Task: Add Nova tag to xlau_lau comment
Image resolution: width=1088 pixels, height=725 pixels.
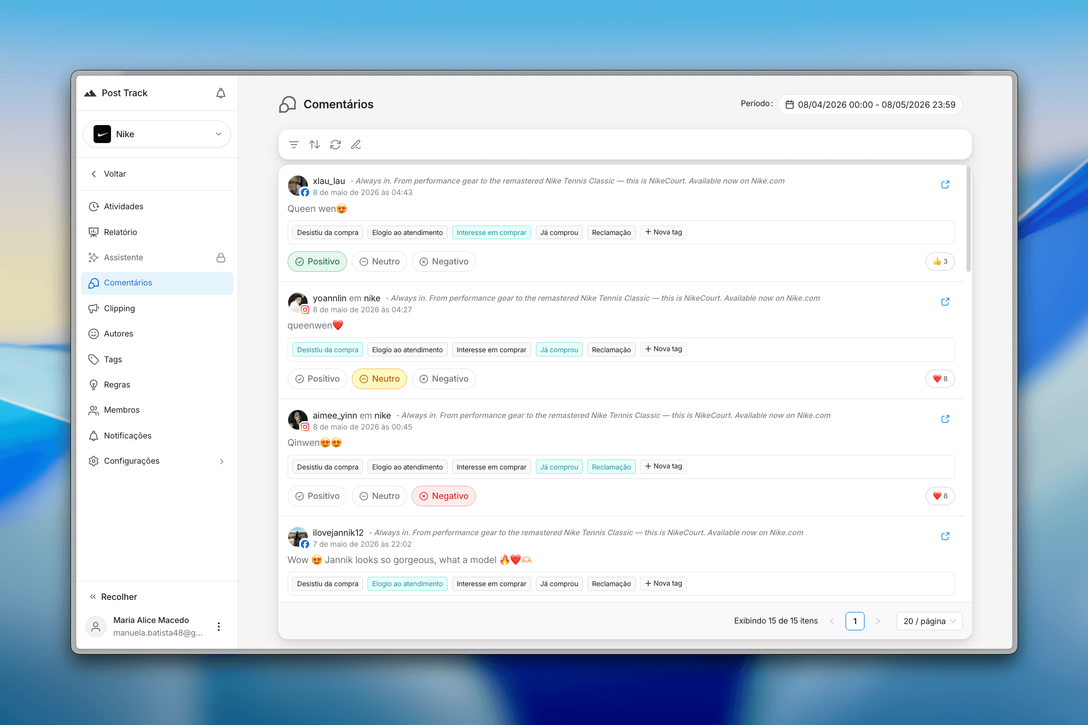Action: tap(663, 232)
